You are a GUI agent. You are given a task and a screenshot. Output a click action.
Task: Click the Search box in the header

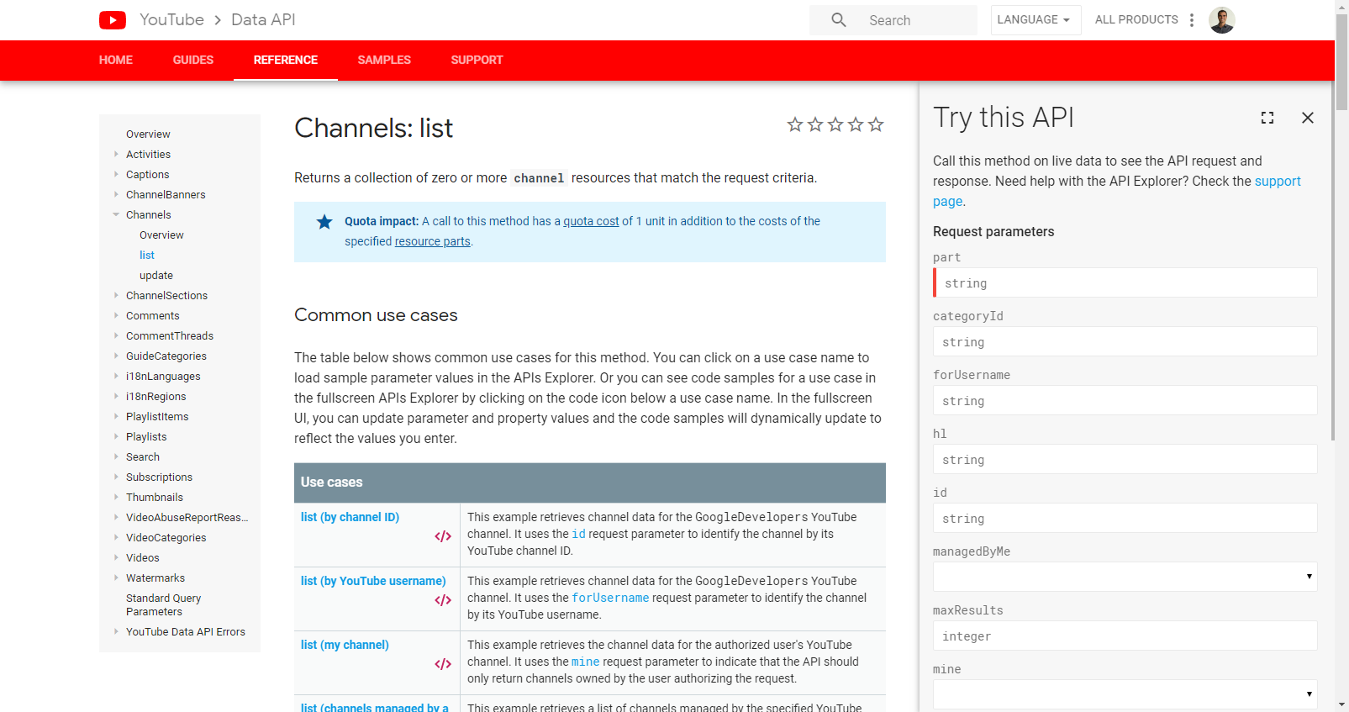pyautogui.click(x=893, y=20)
